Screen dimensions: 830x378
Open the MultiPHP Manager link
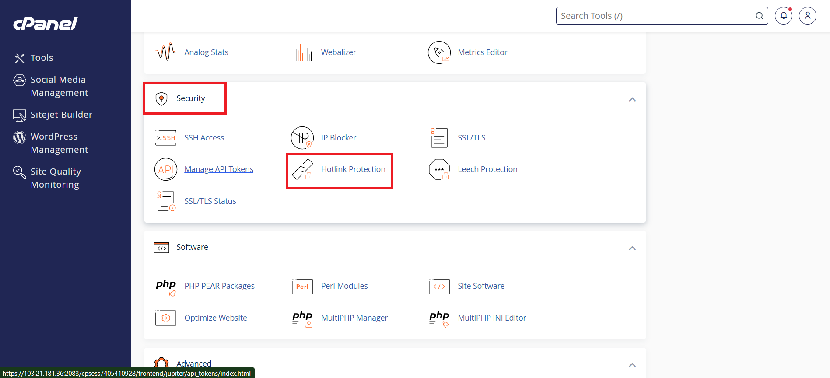(354, 318)
